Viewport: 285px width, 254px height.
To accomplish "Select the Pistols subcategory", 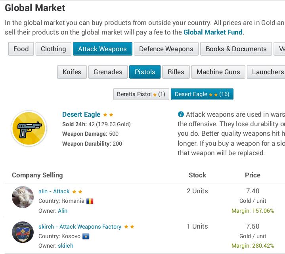I will click(145, 72).
